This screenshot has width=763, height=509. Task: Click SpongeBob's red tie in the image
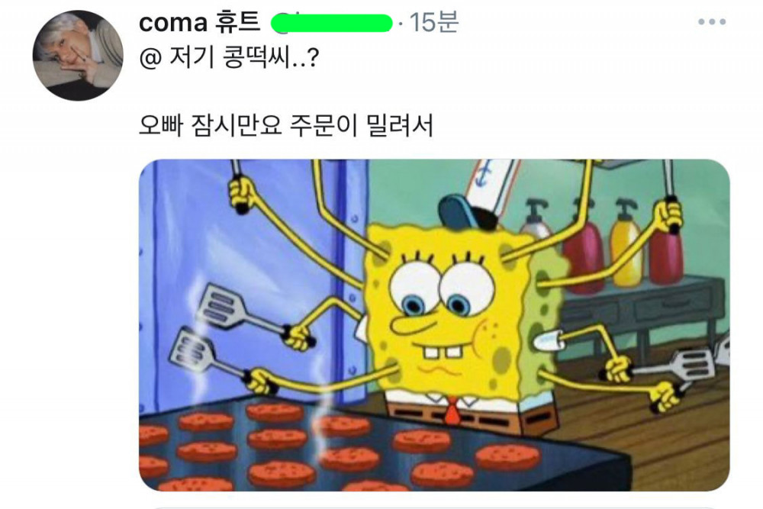452,411
